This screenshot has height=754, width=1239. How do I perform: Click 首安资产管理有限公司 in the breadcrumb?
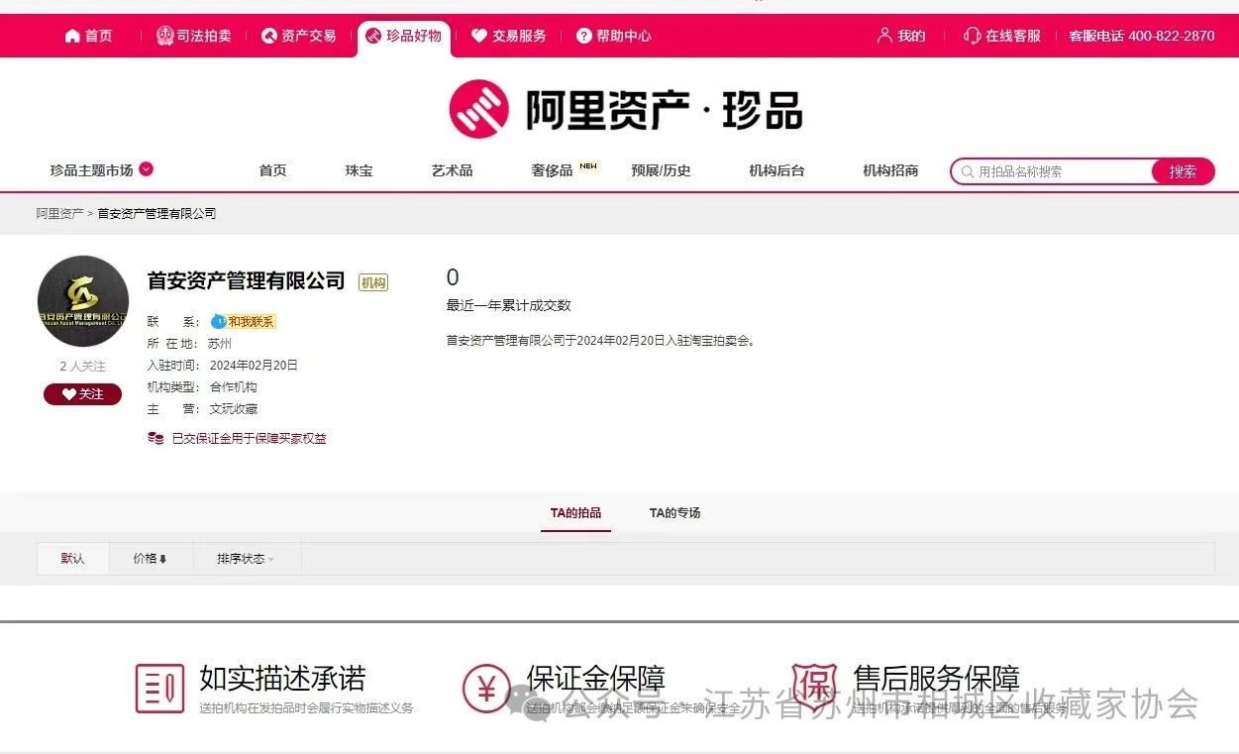[x=156, y=213]
